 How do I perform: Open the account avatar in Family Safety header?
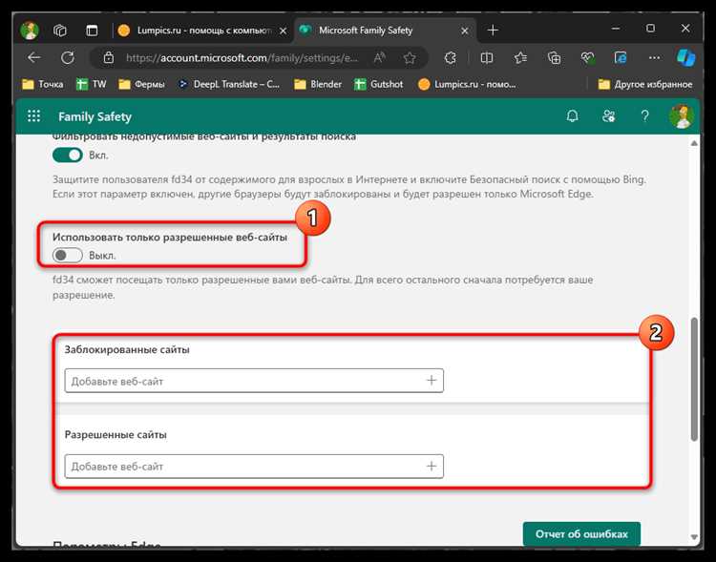(x=682, y=116)
